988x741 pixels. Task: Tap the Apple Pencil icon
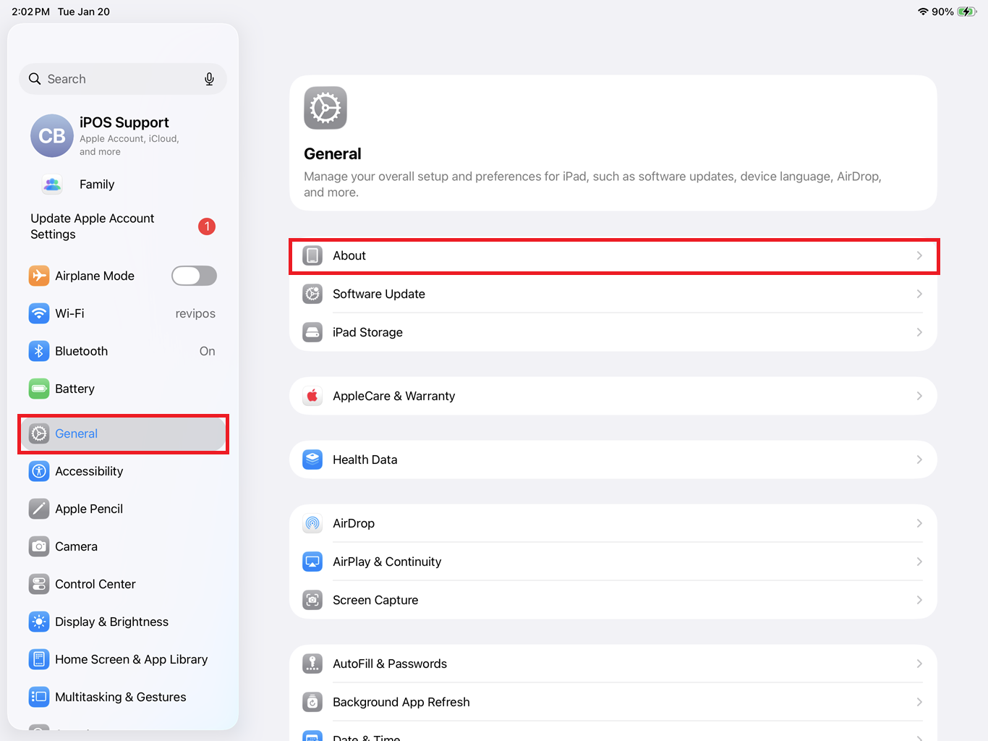coord(39,509)
